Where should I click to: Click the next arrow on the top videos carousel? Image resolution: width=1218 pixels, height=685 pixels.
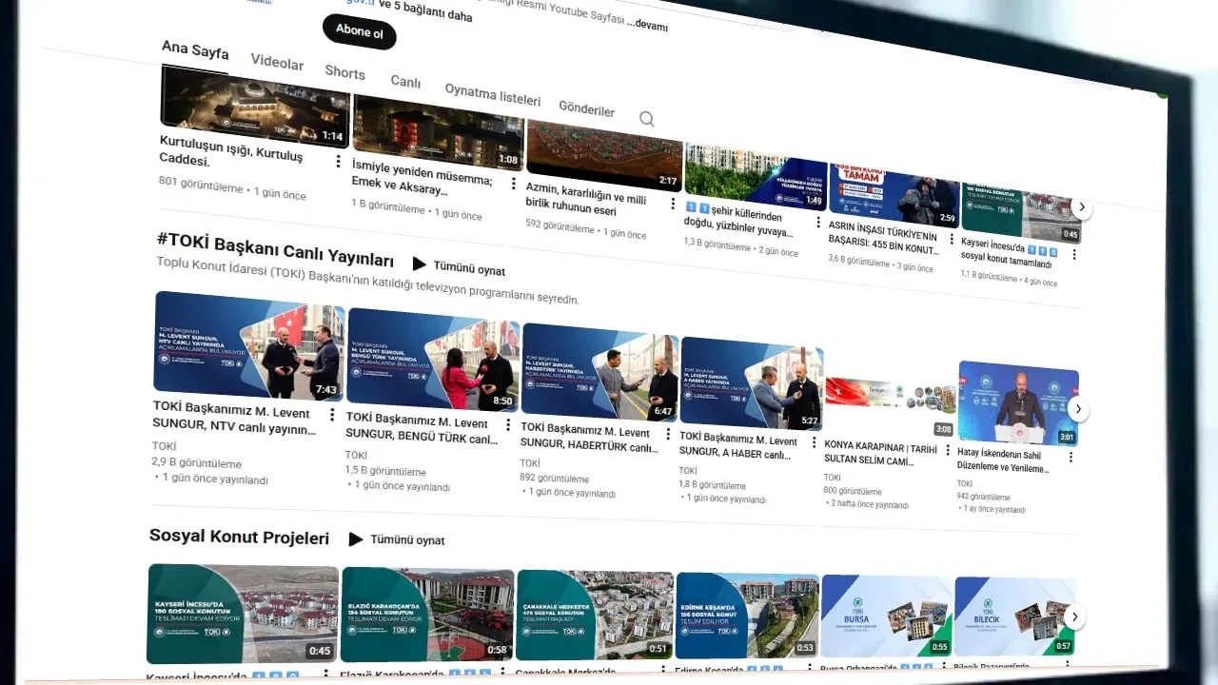click(1081, 206)
